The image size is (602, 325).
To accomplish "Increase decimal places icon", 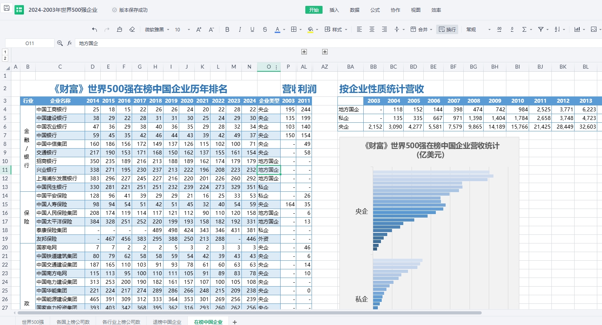I will 499,29.
